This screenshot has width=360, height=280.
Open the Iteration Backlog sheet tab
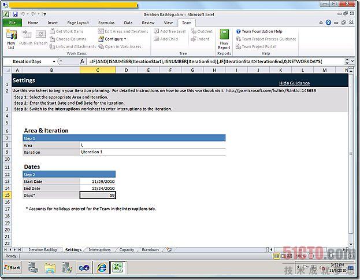click(43, 250)
